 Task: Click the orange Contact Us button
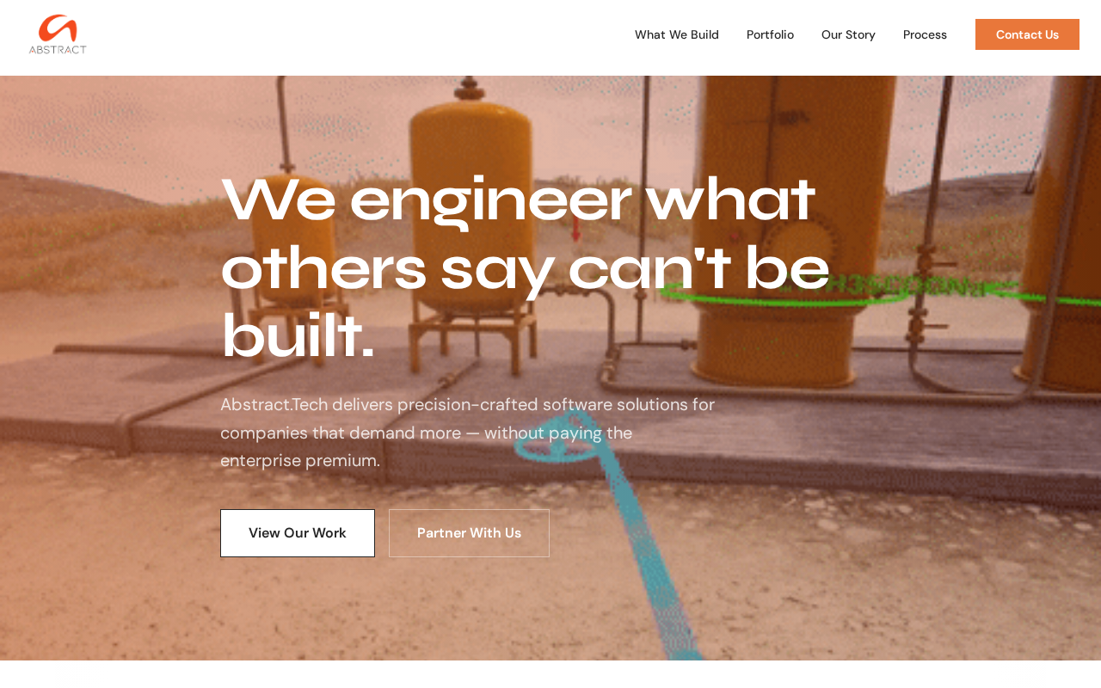1027,34
